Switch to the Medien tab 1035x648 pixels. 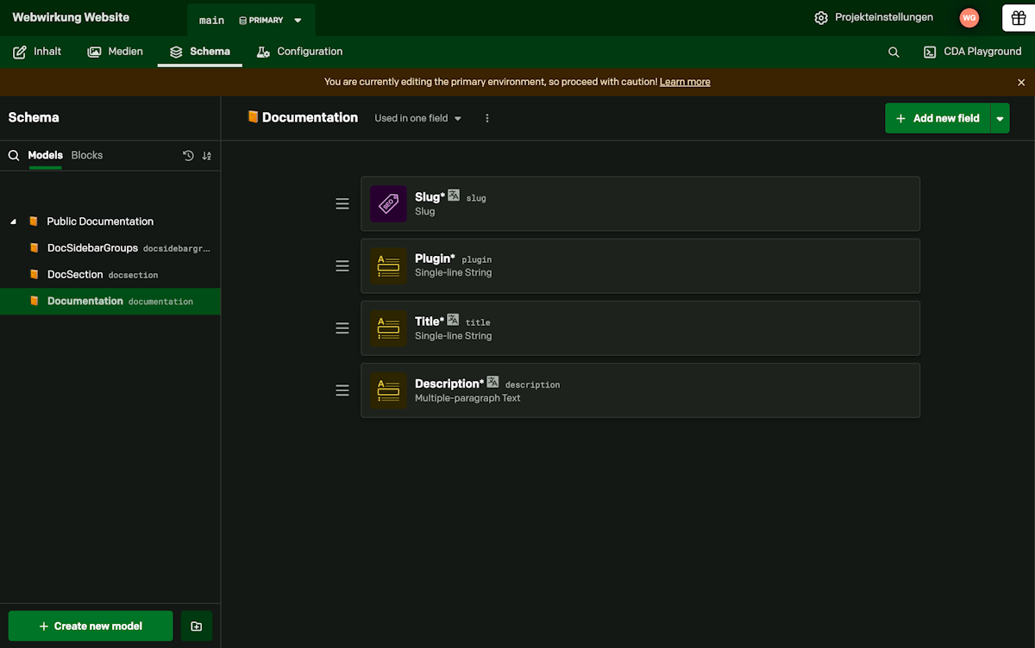coord(116,52)
